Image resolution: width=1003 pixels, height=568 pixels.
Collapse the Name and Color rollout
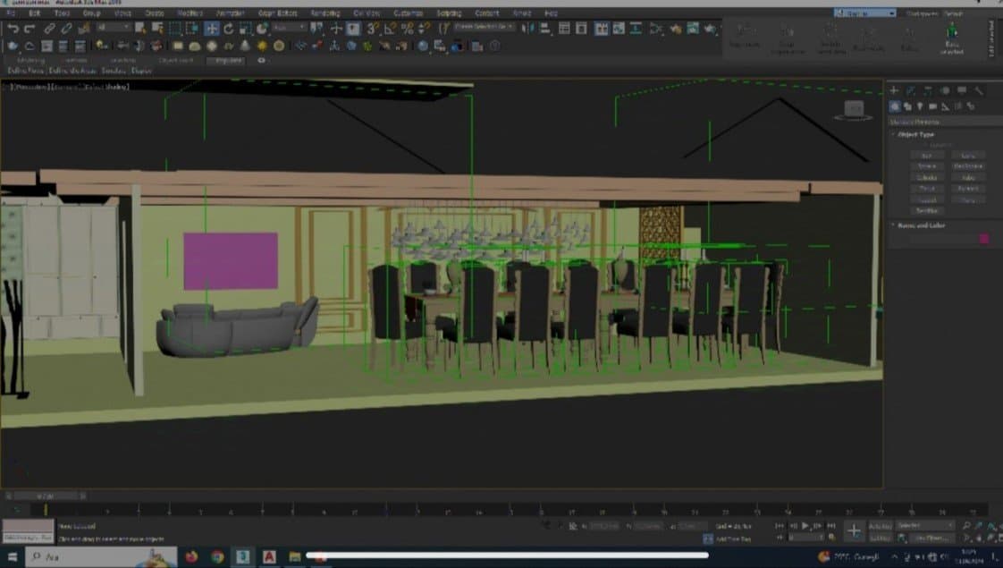click(x=921, y=225)
